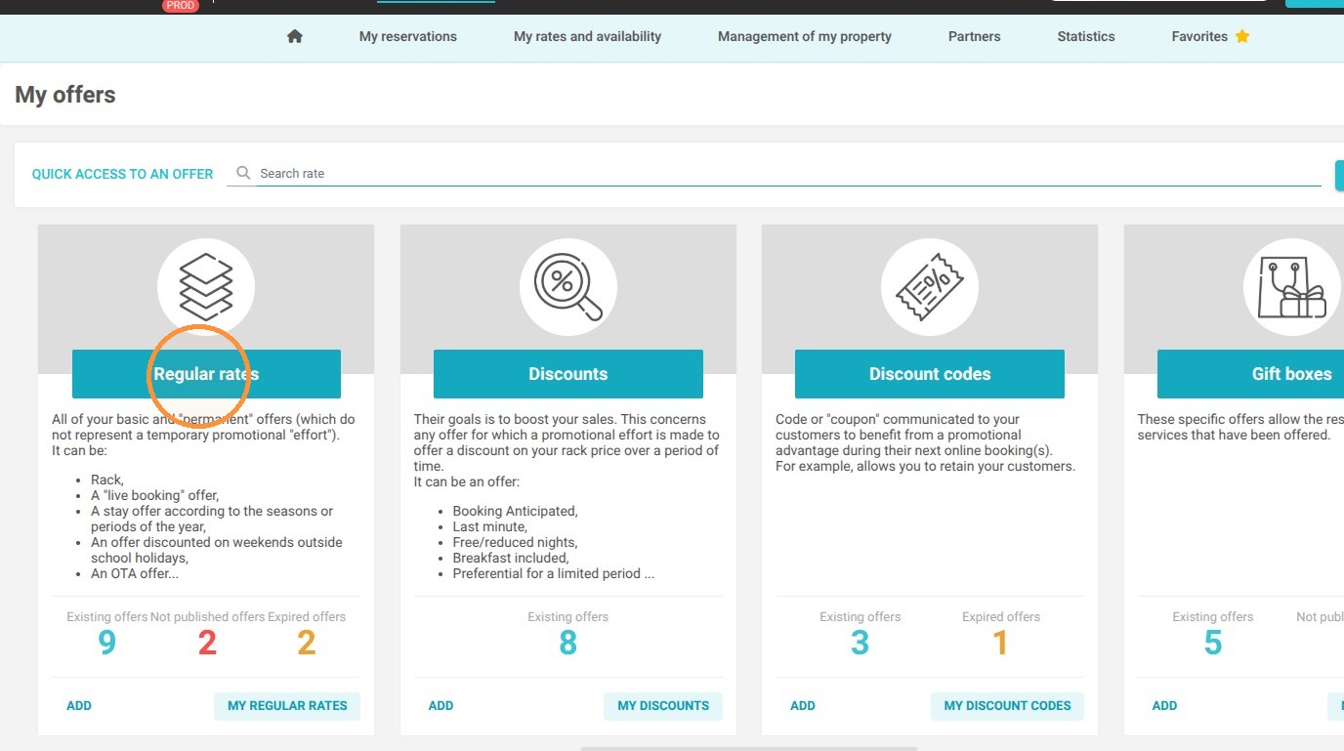Add a new discount code

[x=803, y=706]
